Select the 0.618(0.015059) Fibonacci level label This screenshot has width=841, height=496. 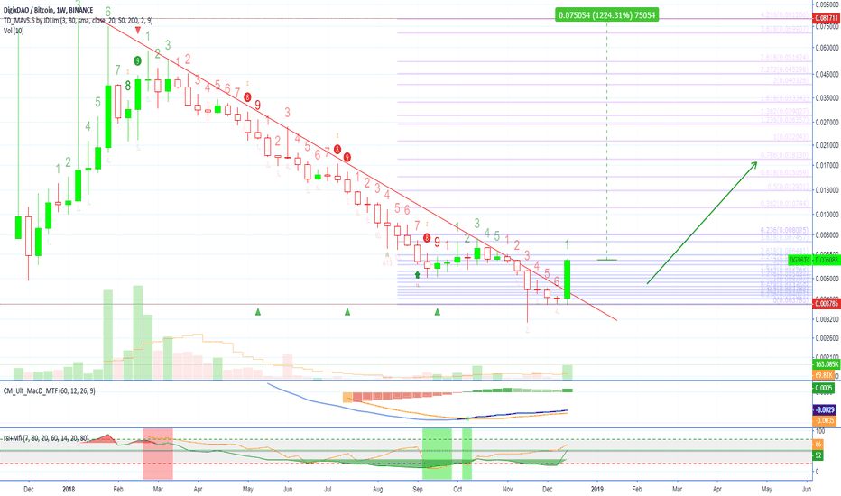[x=784, y=172]
